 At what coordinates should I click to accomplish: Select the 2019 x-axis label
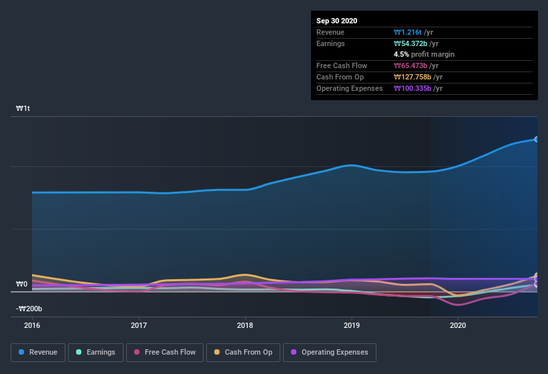pos(352,325)
